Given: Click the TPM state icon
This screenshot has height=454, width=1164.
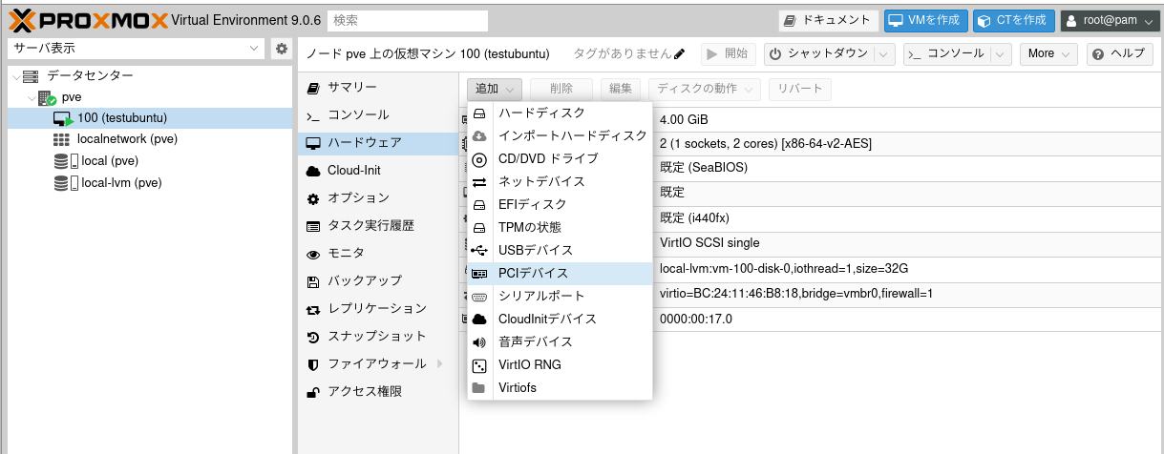Looking at the screenshot, I should (x=479, y=227).
